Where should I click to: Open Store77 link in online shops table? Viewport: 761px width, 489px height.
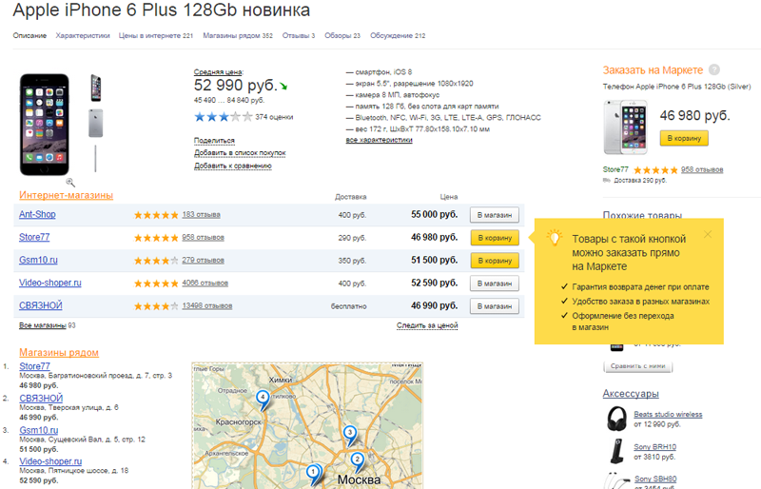coord(34,237)
